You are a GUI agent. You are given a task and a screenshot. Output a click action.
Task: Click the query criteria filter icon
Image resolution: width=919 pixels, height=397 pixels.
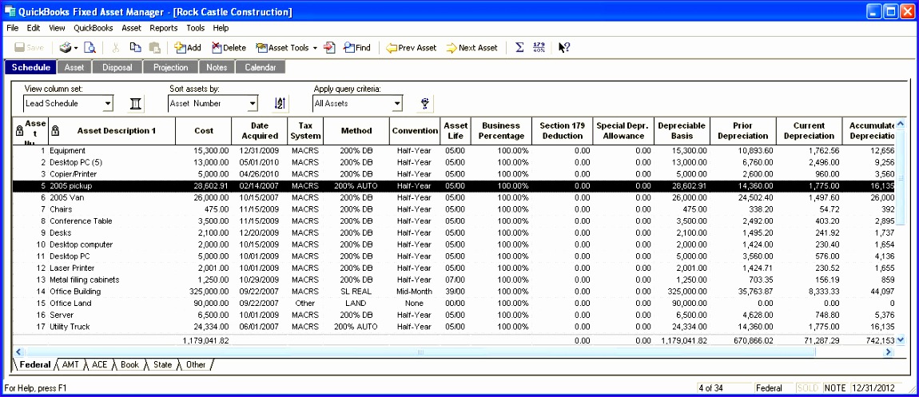pos(425,104)
